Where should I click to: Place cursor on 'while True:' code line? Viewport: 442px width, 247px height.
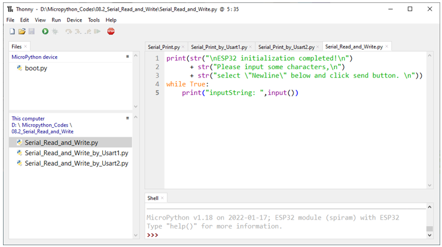(187, 84)
